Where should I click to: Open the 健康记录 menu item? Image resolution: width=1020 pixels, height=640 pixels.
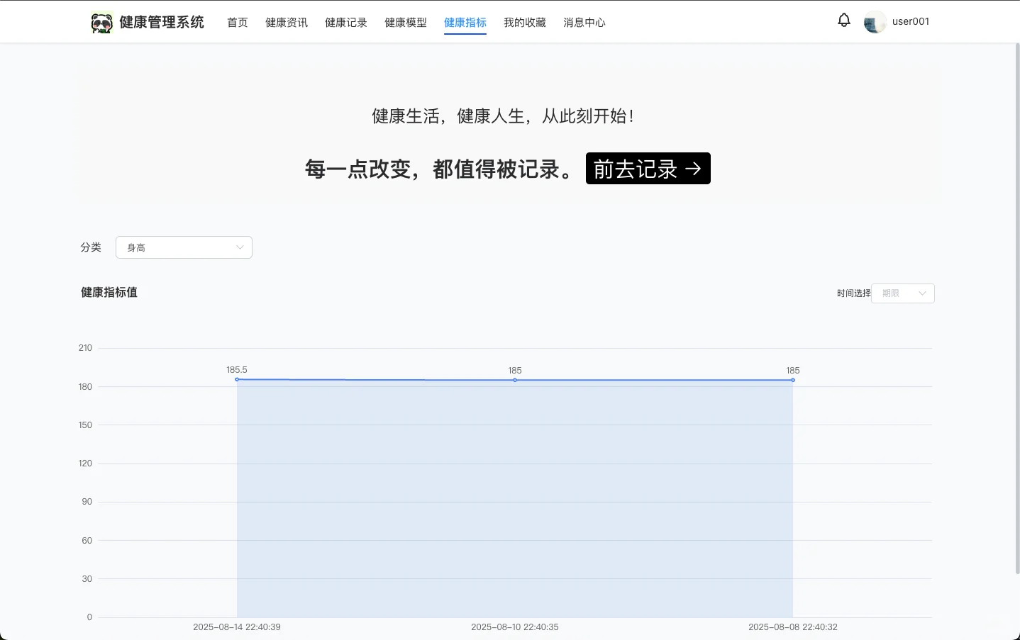click(x=345, y=22)
